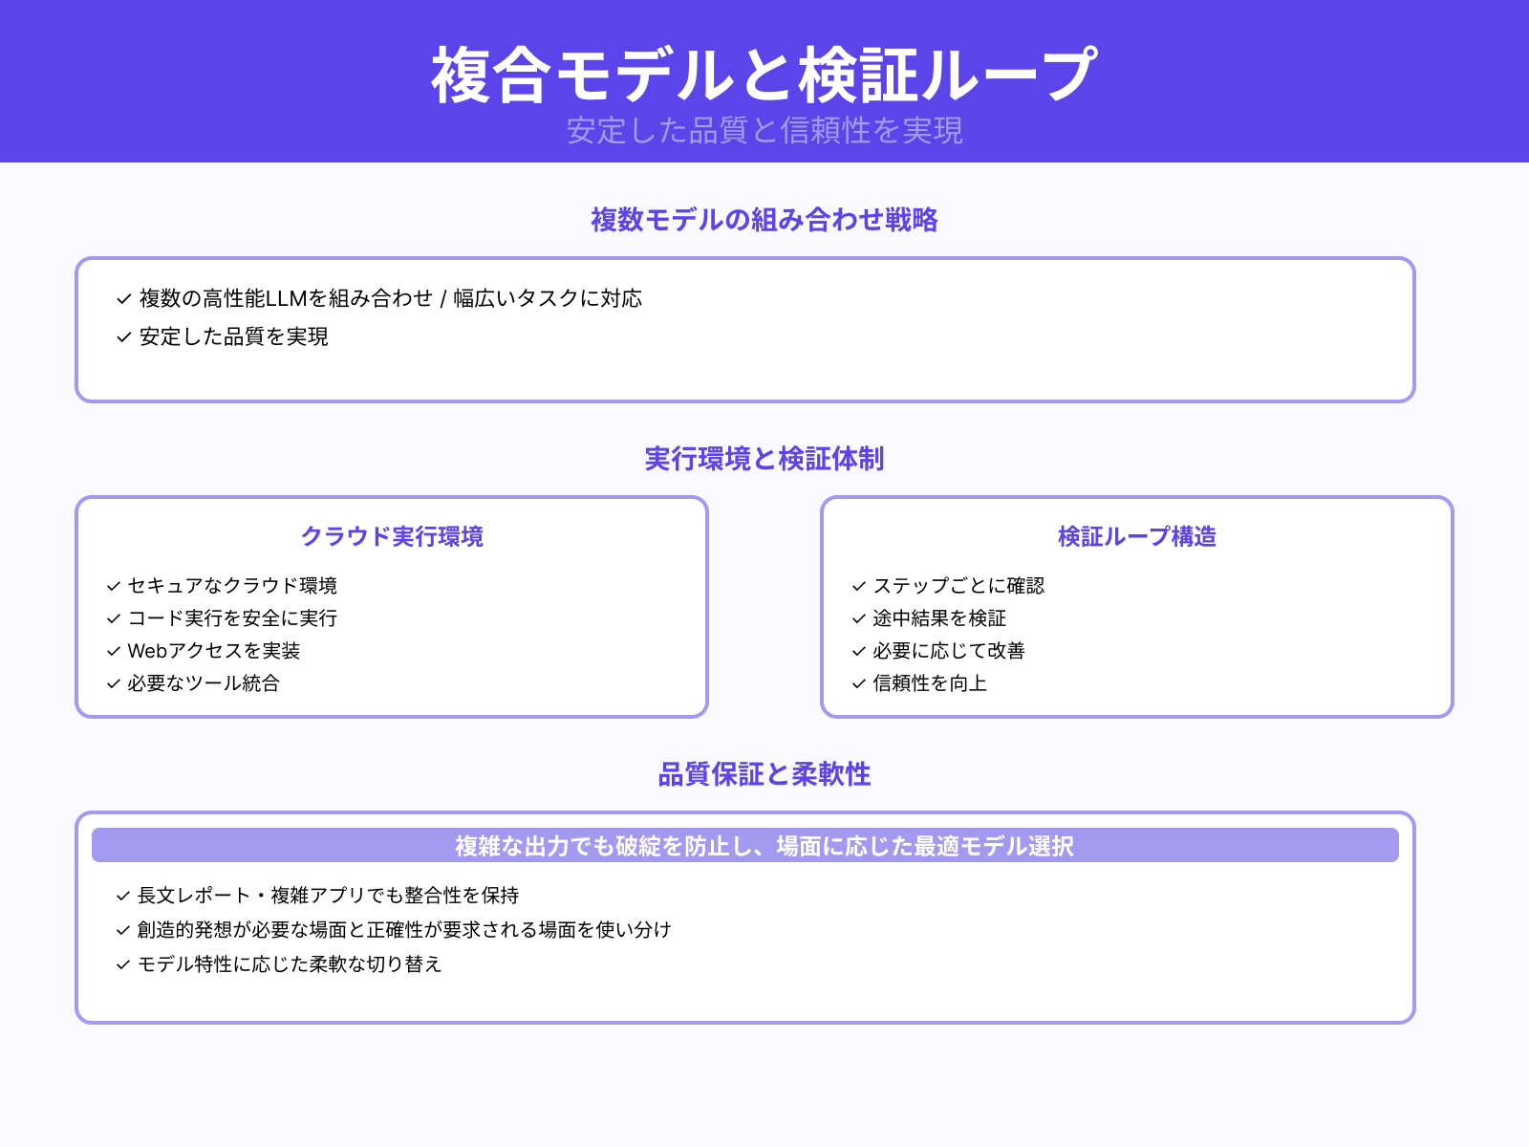
Task: Select the 複数モデルの組み合わせ戦略 section header
Action: click(764, 219)
